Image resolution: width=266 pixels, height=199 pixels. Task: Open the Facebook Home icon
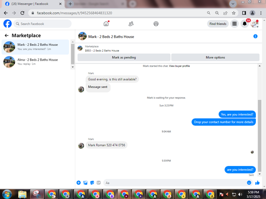[x=106, y=23]
